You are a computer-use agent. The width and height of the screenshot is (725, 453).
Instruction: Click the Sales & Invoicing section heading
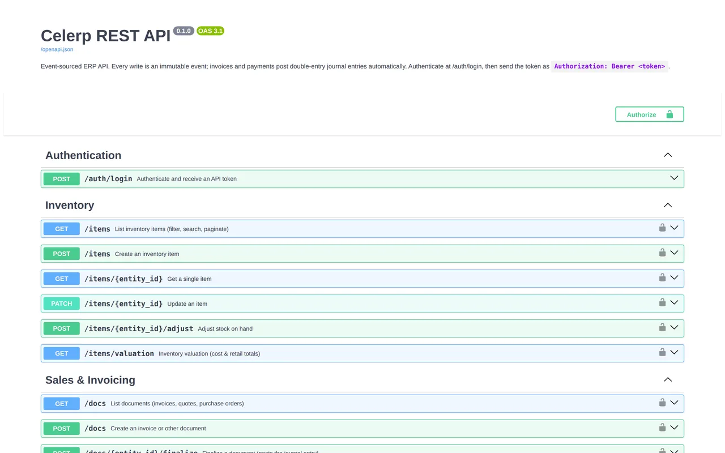[90, 380]
